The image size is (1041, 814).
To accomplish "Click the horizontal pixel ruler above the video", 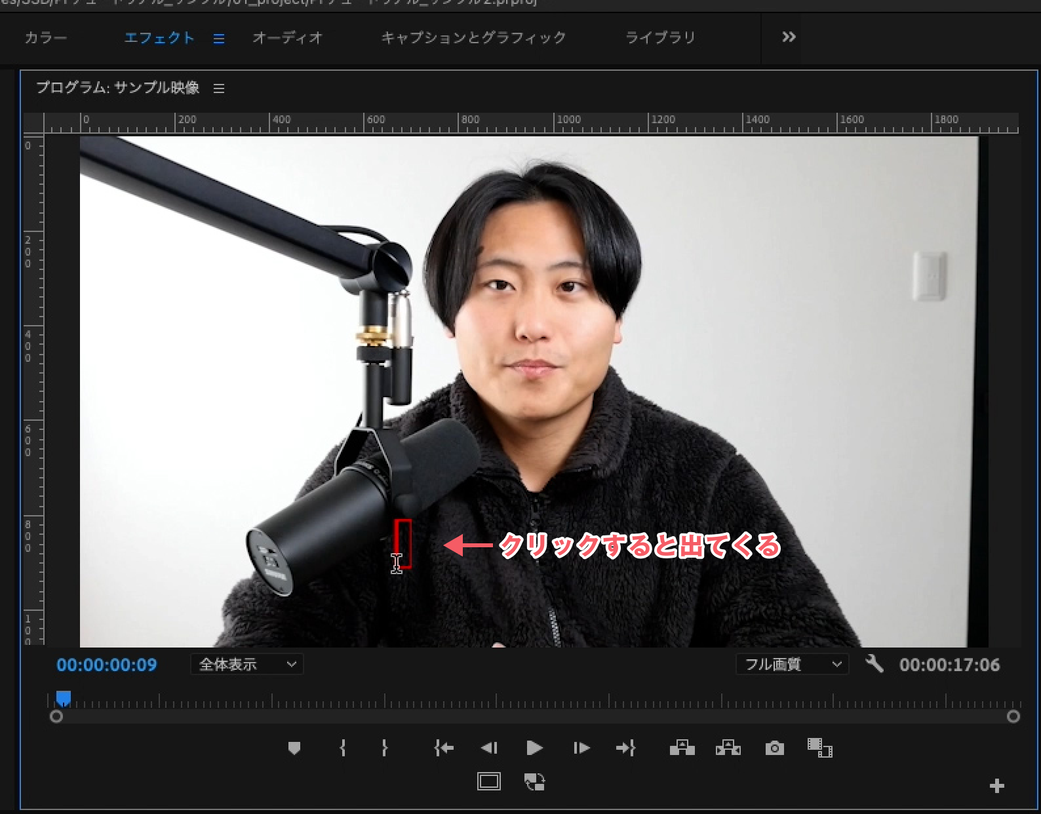I will [x=531, y=123].
